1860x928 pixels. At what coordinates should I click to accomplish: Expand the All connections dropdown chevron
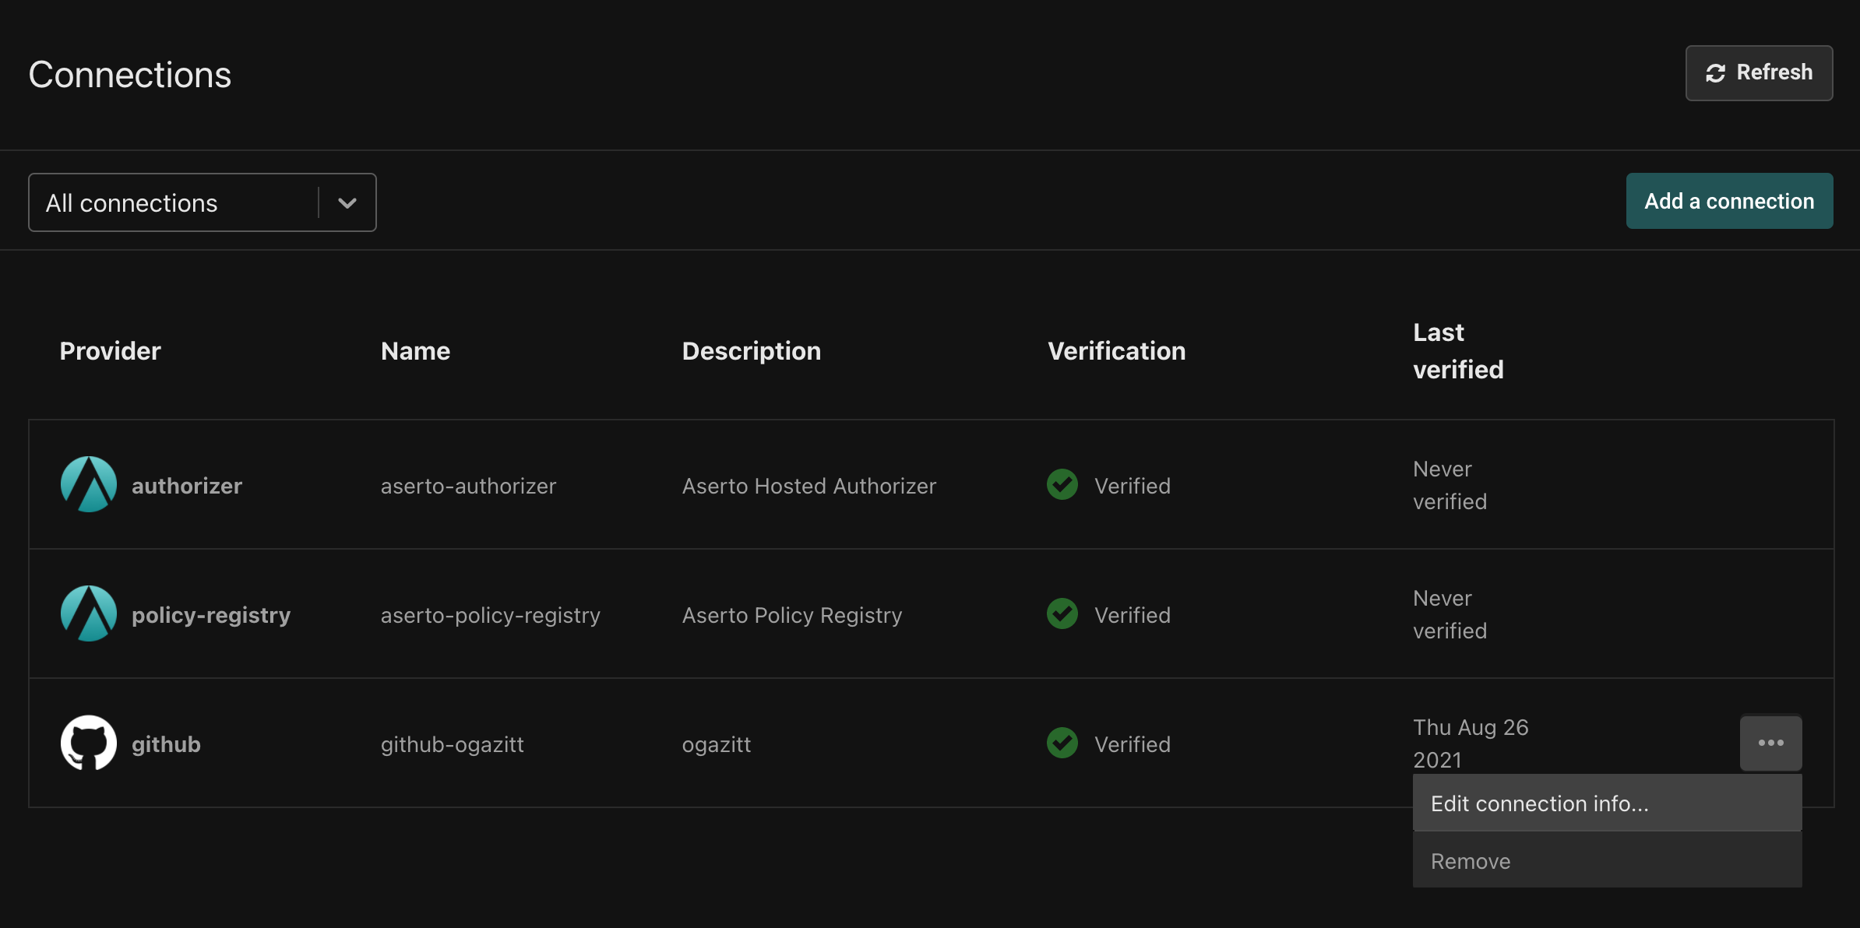[347, 203]
